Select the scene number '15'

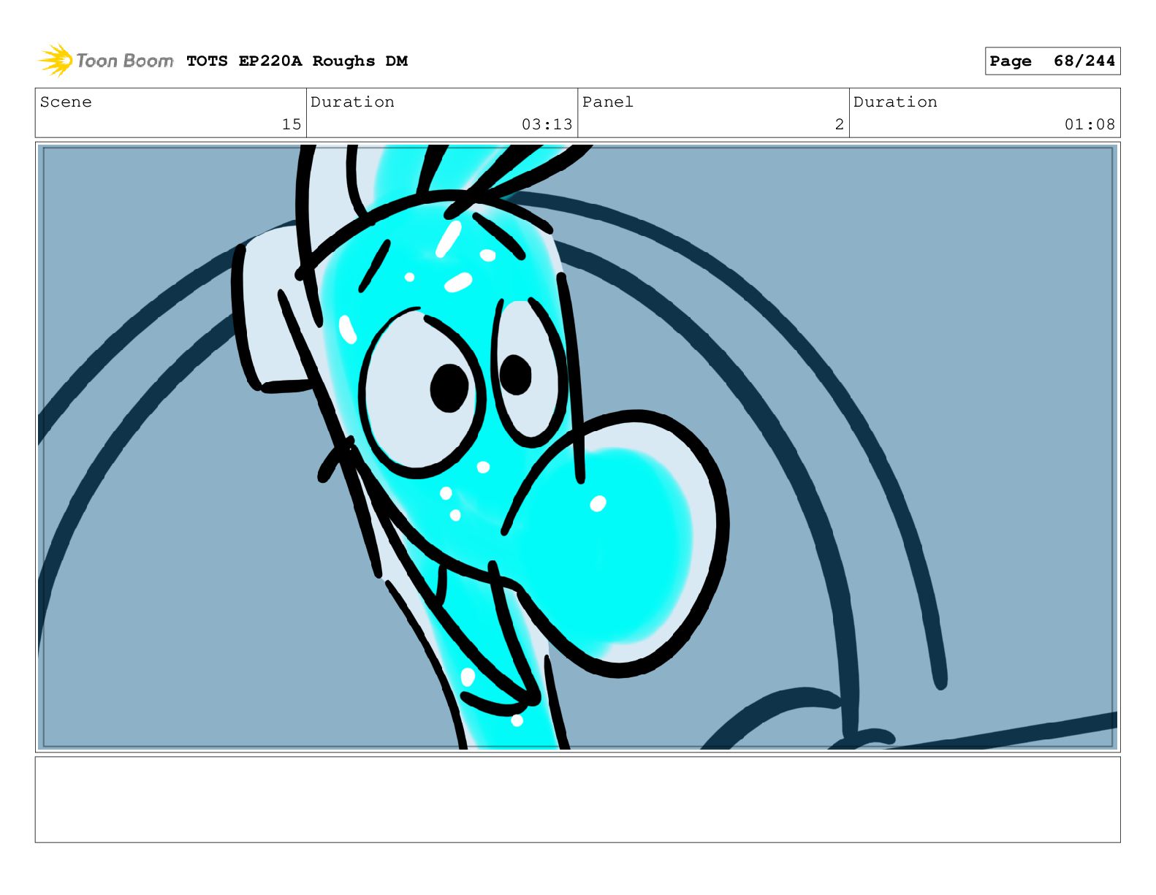tap(292, 125)
